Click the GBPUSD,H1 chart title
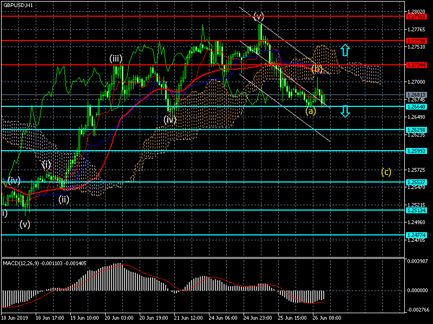This screenshot has width=433, height=324. [17, 5]
